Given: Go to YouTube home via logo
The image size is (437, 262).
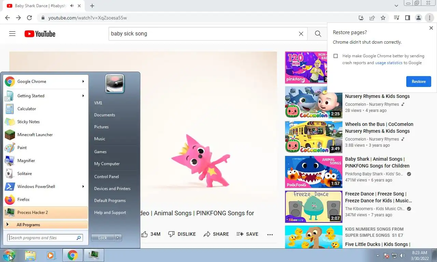Looking at the screenshot, I should (x=40, y=34).
